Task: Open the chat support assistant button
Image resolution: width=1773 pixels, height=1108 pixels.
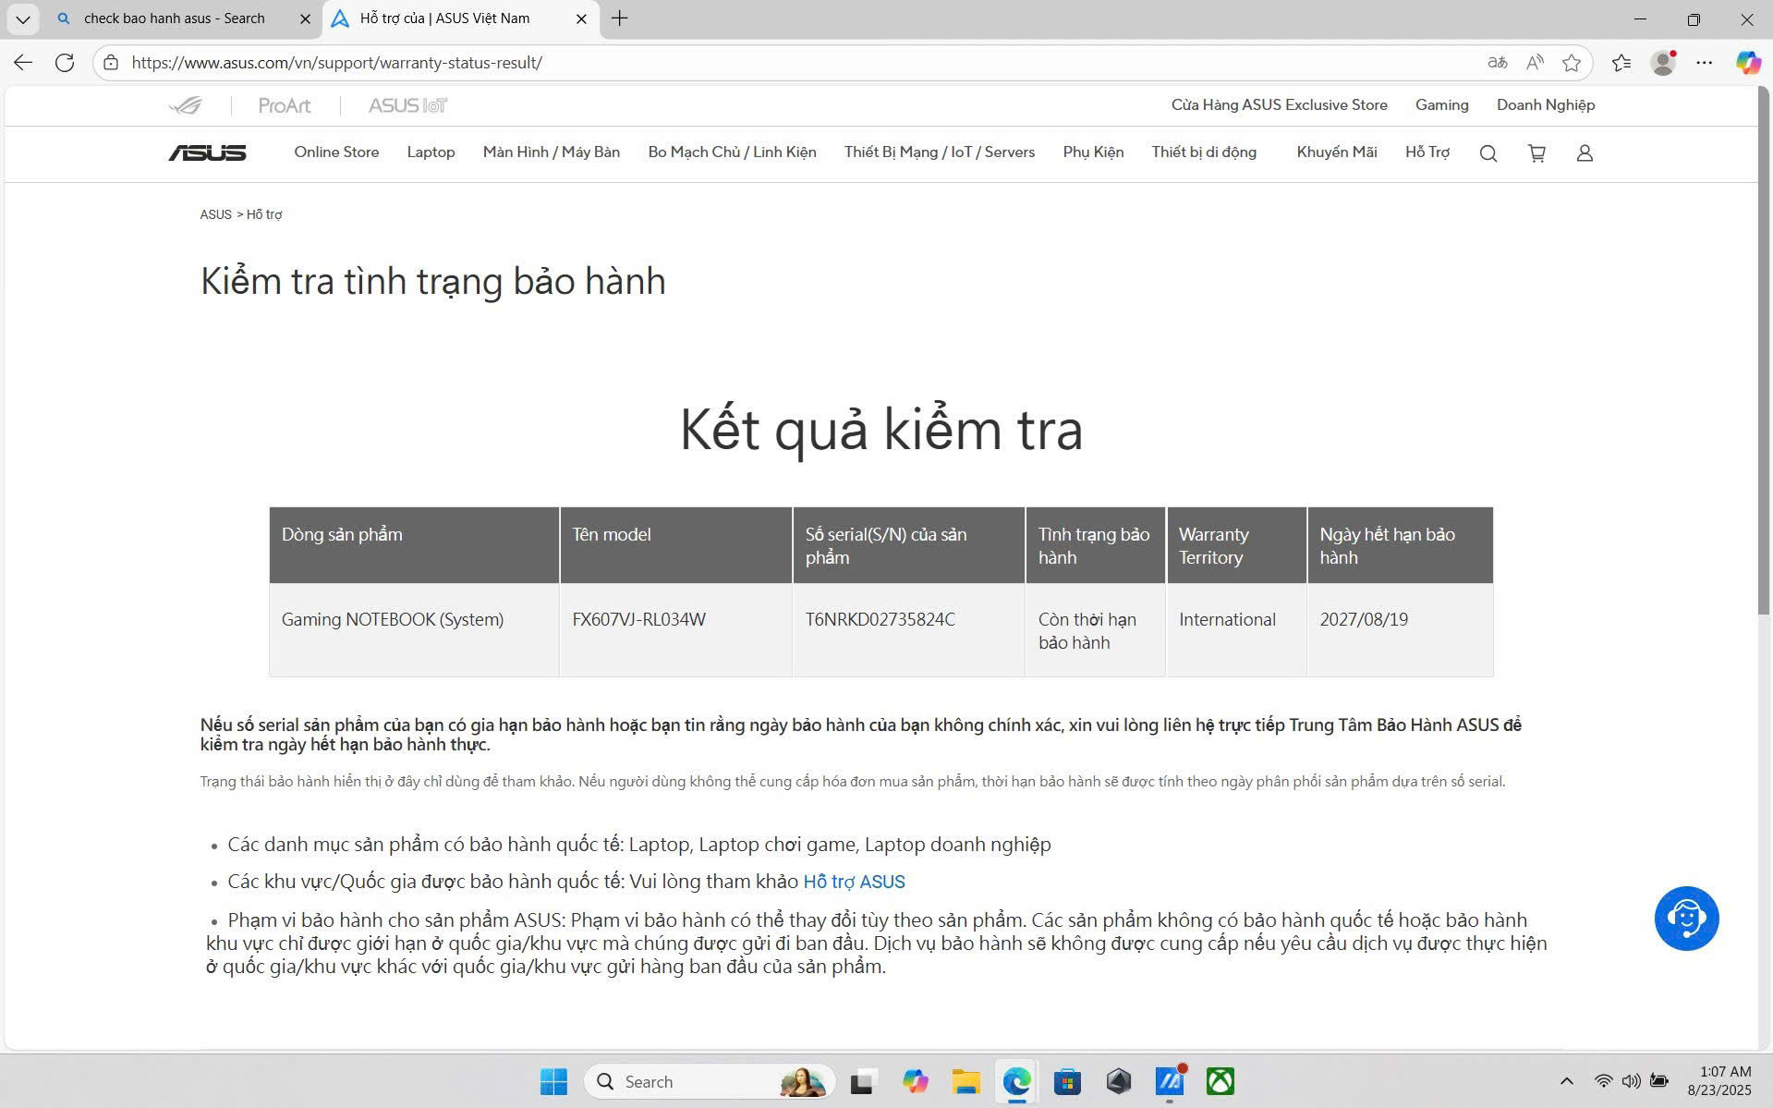Action: click(1686, 919)
